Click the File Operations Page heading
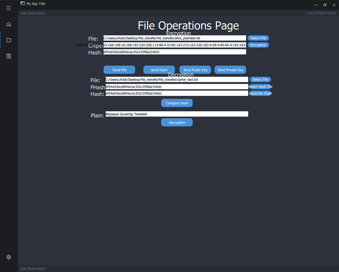The width and height of the screenshot is (339, 272). 188,26
